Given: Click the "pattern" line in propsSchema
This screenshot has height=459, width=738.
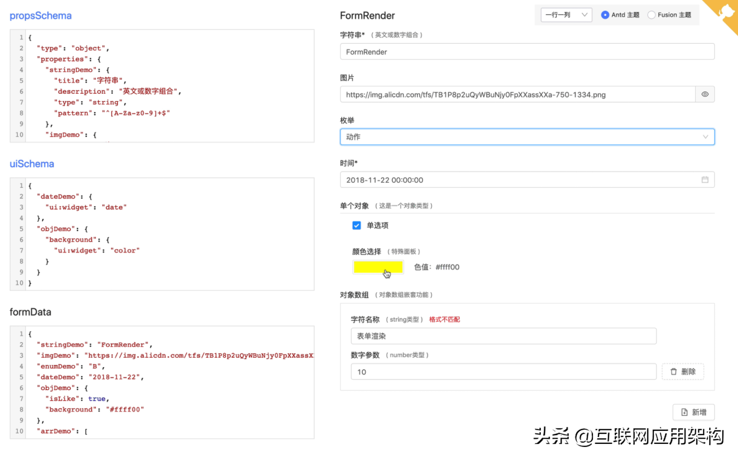Looking at the screenshot, I should (x=112, y=113).
